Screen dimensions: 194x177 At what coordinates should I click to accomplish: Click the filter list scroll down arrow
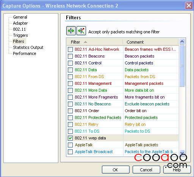(182, 153)
